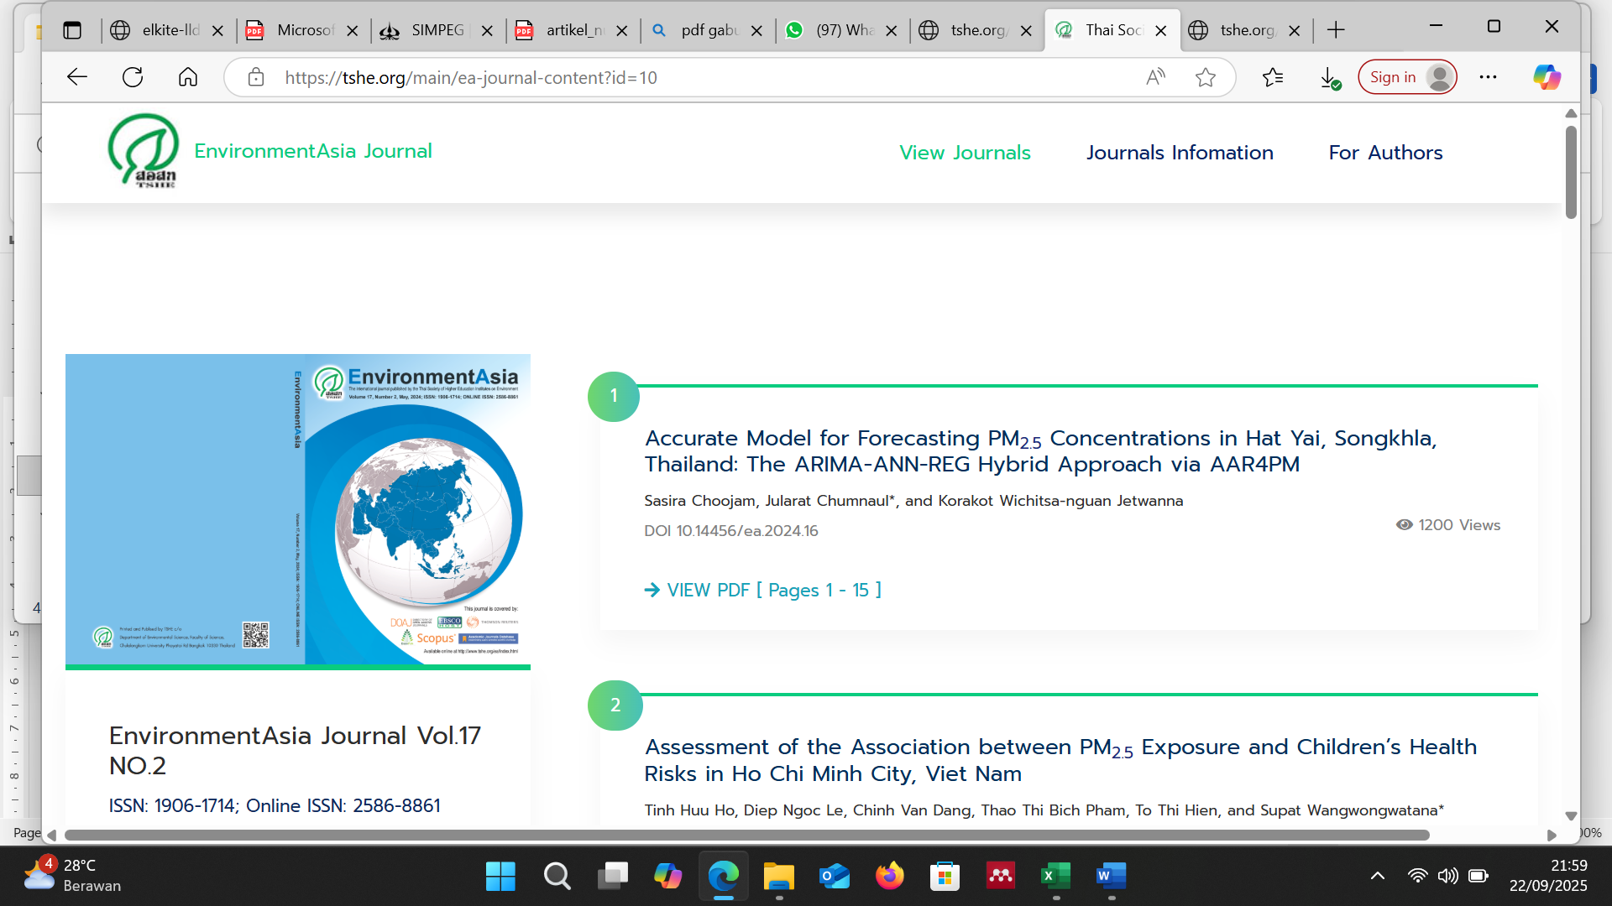Show hidden system tray icons chevron

(1378, 876)
